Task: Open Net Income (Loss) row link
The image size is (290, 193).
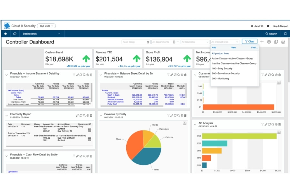Action: pyautogui.click(x=16, y=90)
